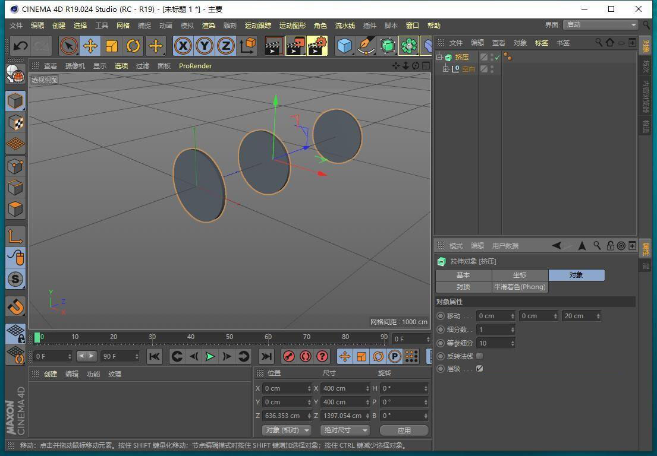The image size is (657, 456).
Task: Open 用户数据 menu in attributes
Action: [x=505, y=246]
